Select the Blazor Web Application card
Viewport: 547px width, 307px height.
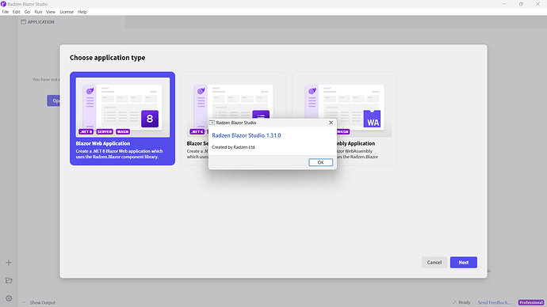122,119
